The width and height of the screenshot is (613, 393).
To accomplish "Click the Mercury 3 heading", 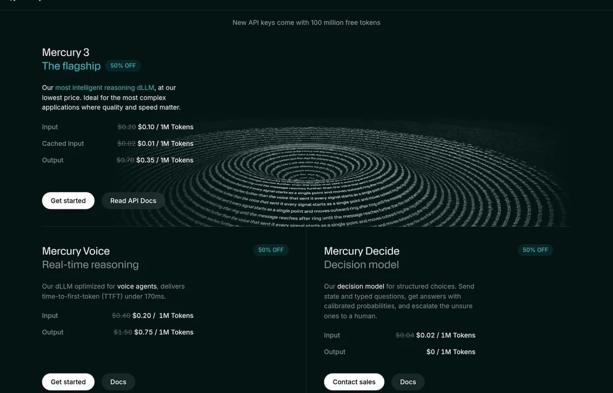I will point(65,52).
